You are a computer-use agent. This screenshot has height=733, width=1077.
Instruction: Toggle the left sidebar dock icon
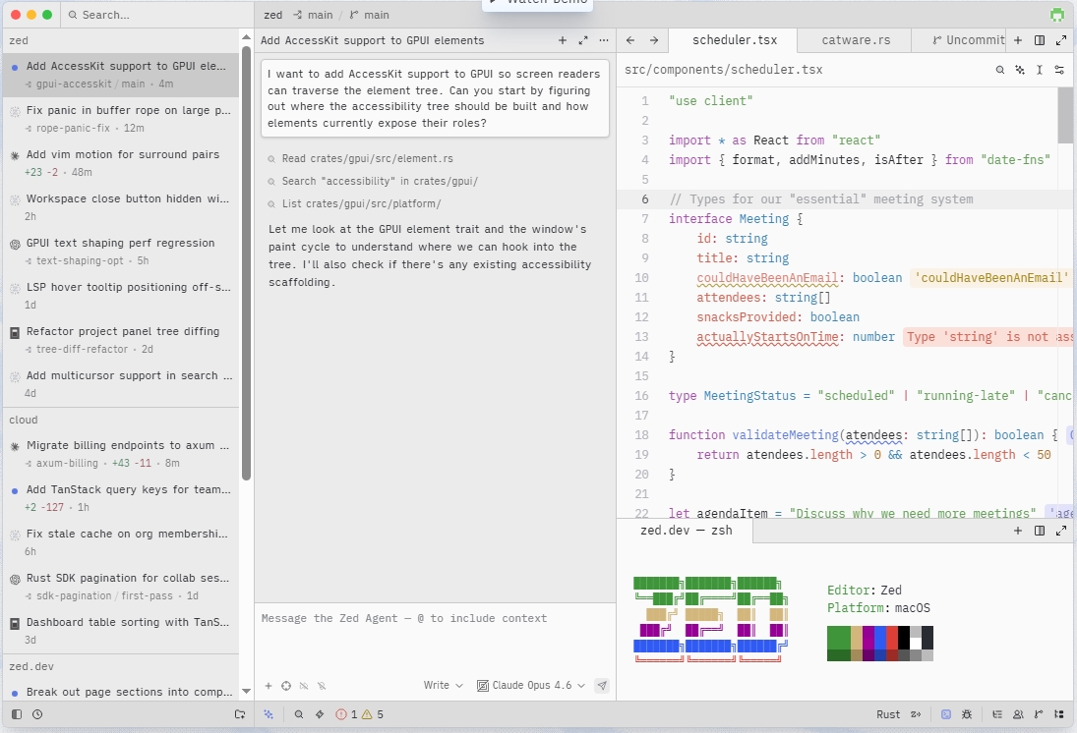click(17, 714)
